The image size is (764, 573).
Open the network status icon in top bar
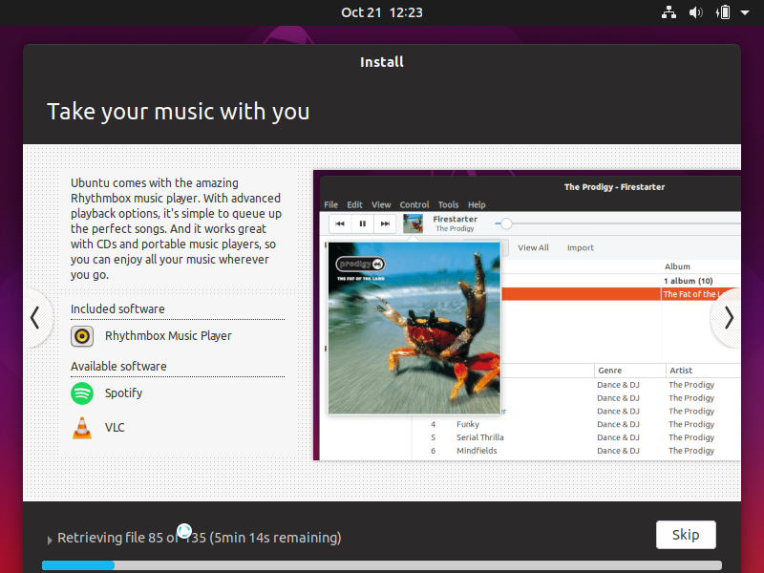point(668,12)
